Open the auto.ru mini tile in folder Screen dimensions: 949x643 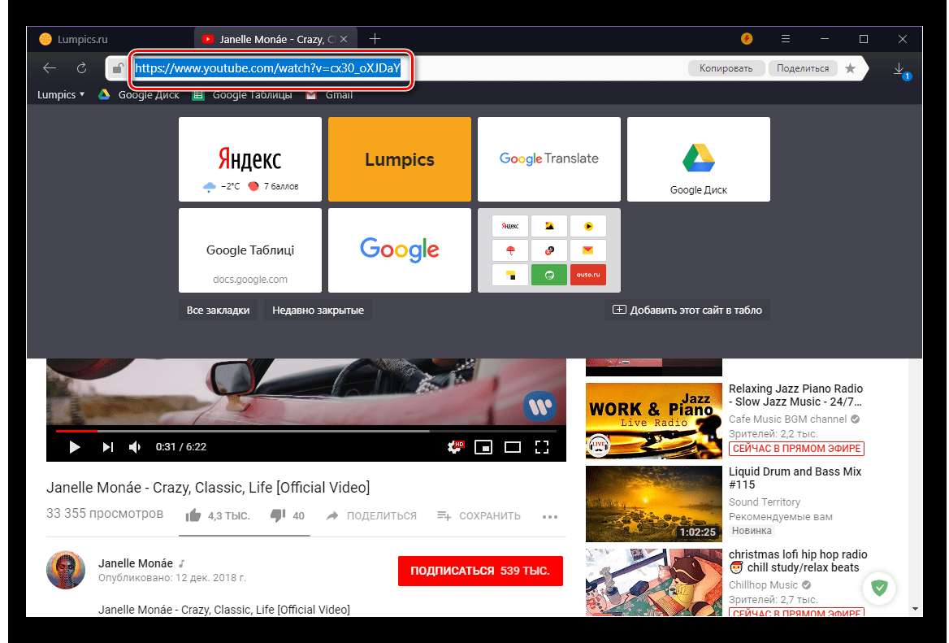pos(587,275)
